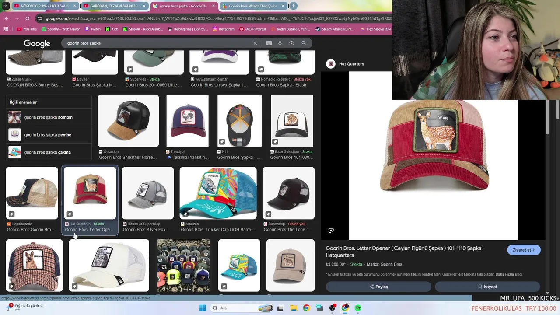The height and width of the screenshot is (315, 560).
Task: Search this image with Lens in preview
Action: click(331, 230)
